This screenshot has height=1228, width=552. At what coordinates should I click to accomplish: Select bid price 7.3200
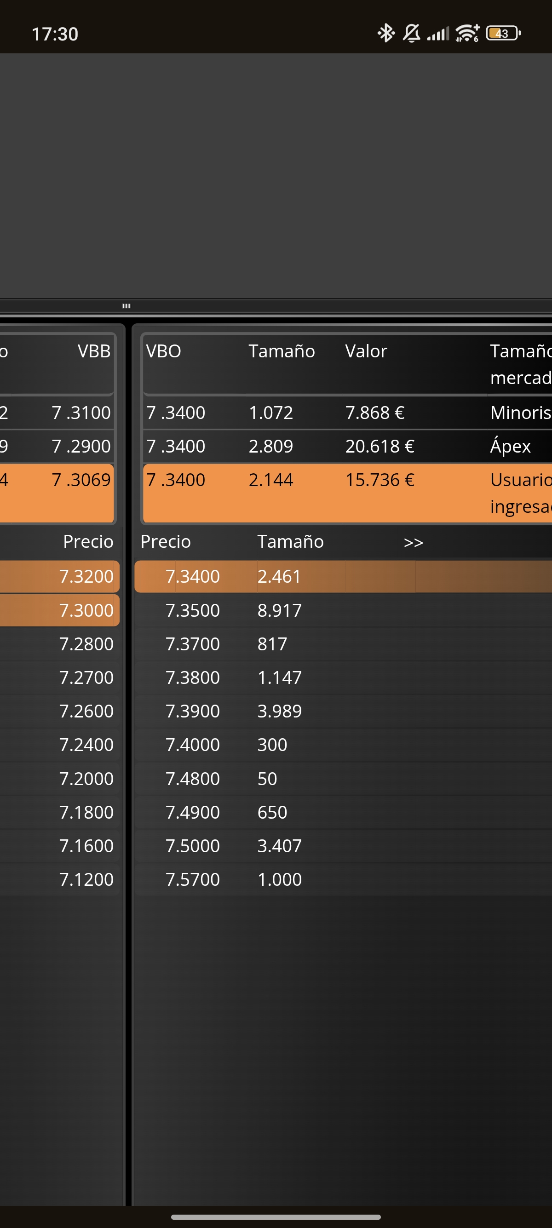pos(86,576)
